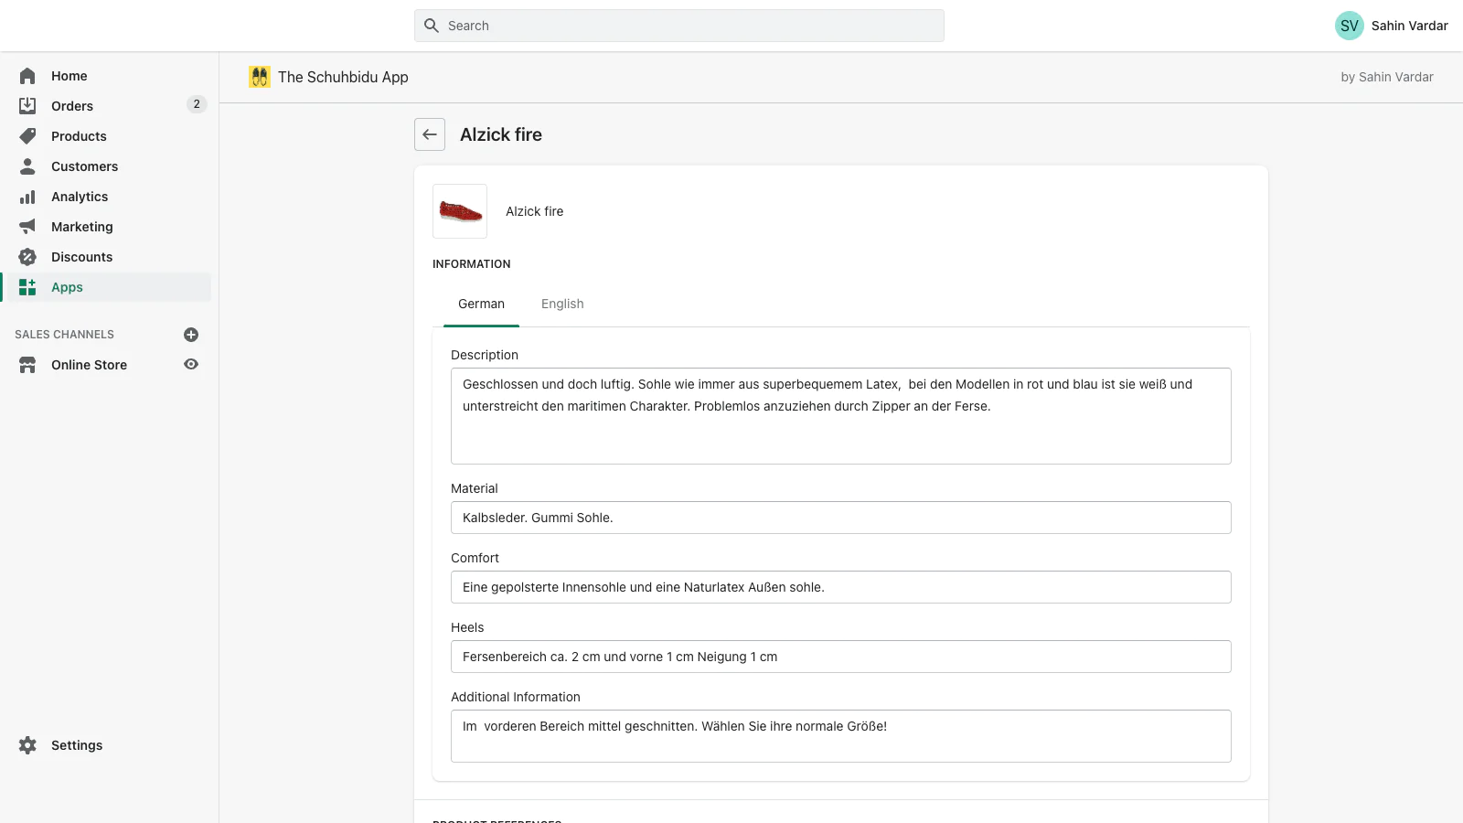Click the Apps grid icon
The width and height of the screenshot is (1463, 823).
point(27,287)
